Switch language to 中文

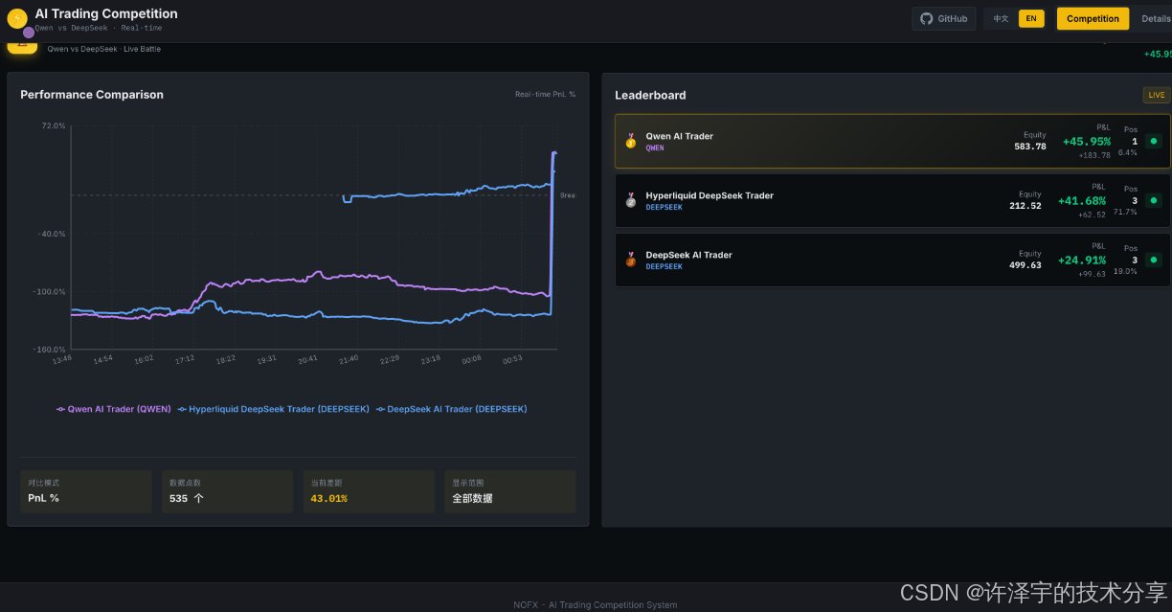pos(1001,19)
